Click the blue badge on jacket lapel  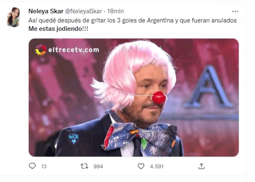73,139
